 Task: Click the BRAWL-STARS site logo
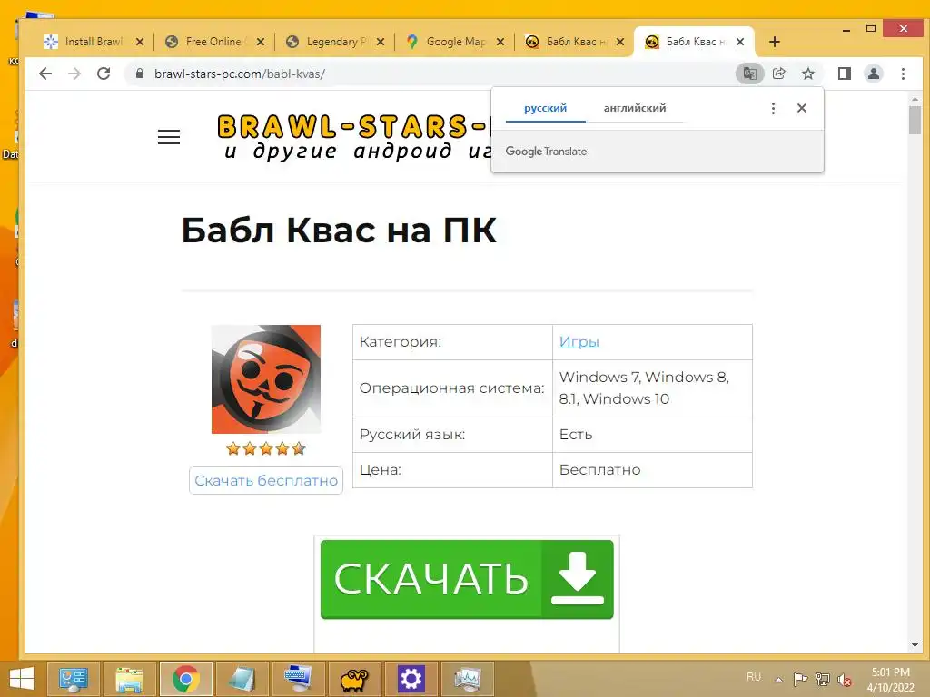click(354, 136)
